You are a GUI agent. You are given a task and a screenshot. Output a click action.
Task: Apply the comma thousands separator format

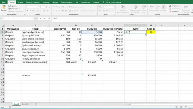107,11
